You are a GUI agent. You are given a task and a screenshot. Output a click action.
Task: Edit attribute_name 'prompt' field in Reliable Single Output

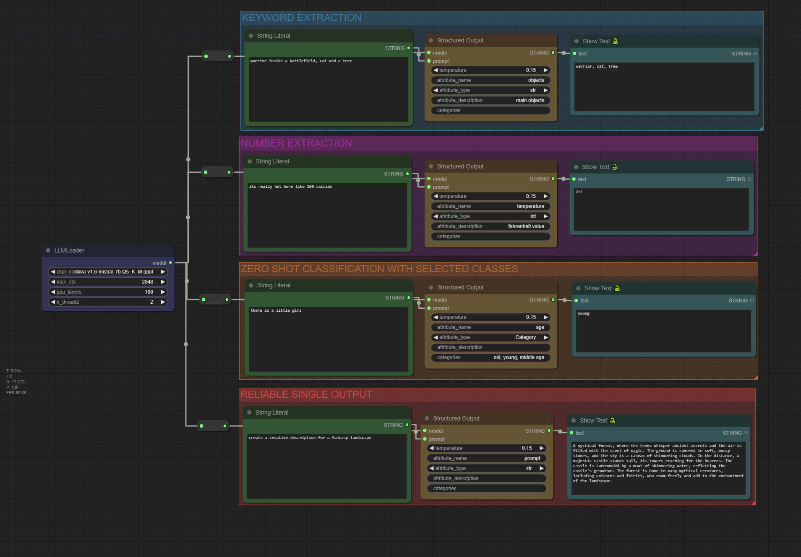click(x=487, y=458)
